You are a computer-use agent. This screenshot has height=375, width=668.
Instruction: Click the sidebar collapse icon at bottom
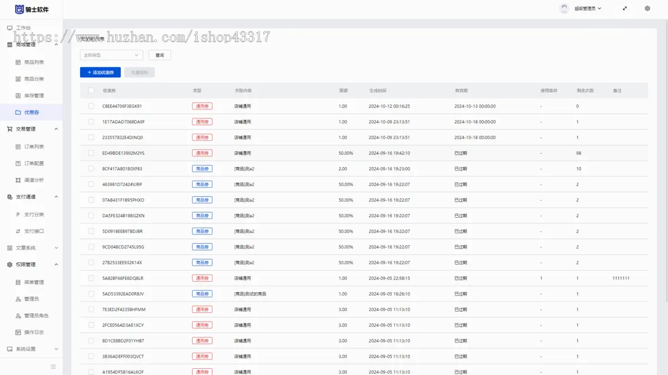tap(53, 367)
